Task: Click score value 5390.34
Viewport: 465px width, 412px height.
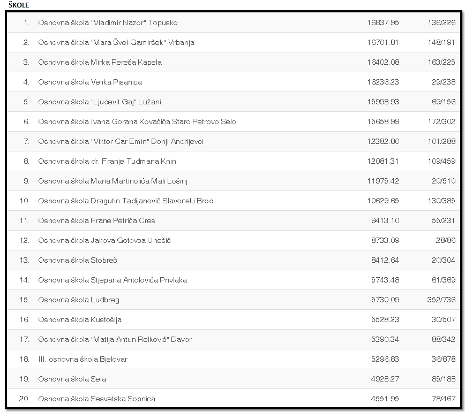Action: (385, 339)
